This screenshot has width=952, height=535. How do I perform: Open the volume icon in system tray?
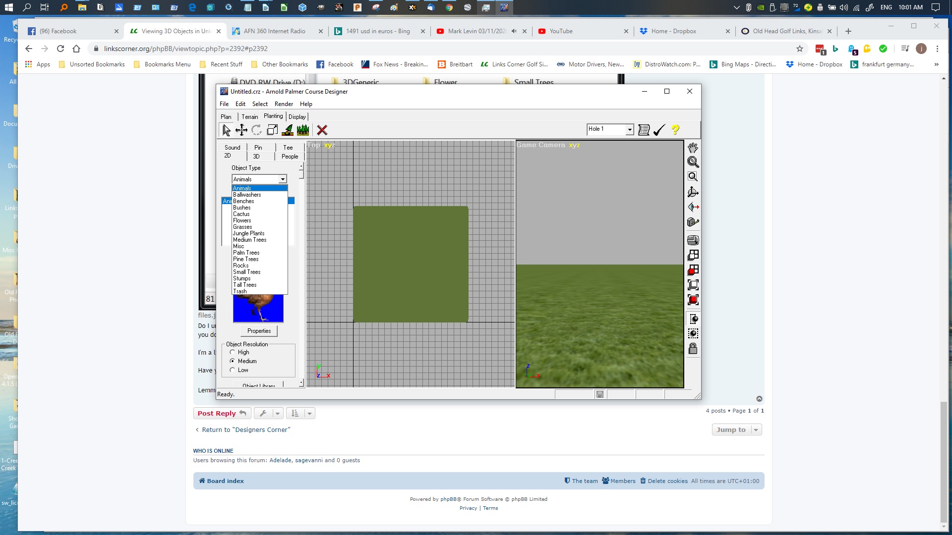click(844, 7)
